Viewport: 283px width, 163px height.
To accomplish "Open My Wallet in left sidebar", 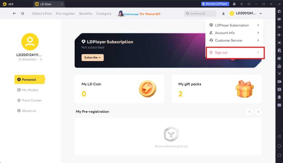I will pyautogui.click(x=30, y=90).
